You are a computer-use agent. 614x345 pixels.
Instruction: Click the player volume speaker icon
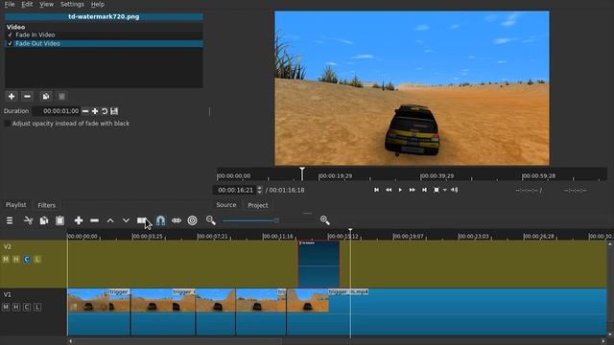click(454, 190)
